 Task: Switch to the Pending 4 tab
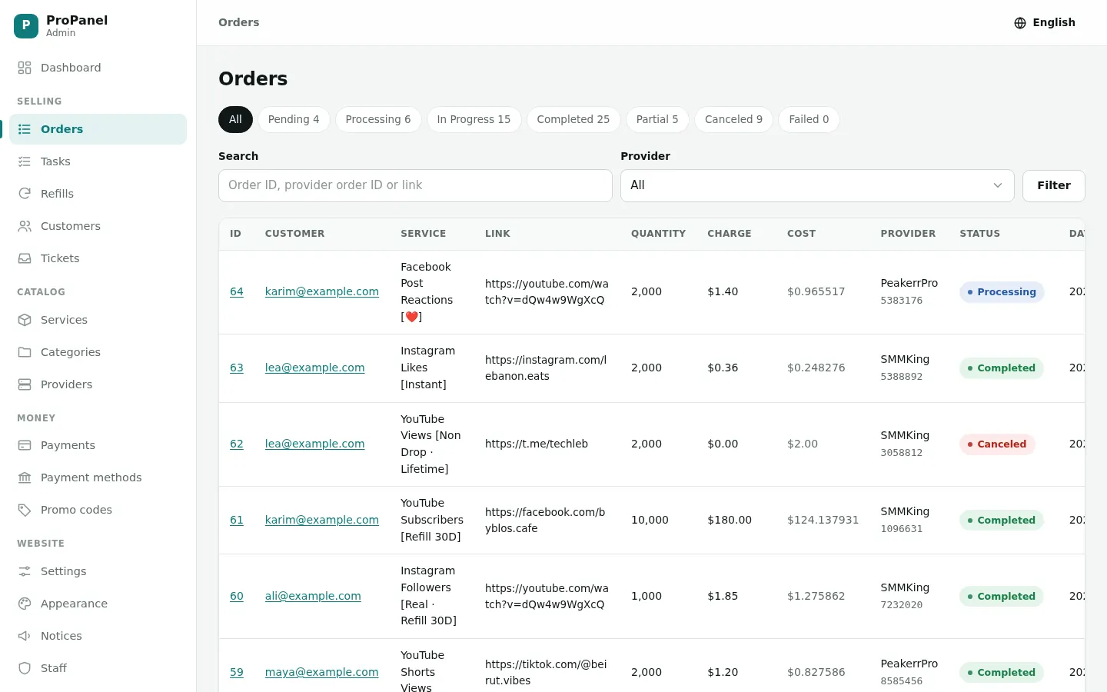pos(294,119)
